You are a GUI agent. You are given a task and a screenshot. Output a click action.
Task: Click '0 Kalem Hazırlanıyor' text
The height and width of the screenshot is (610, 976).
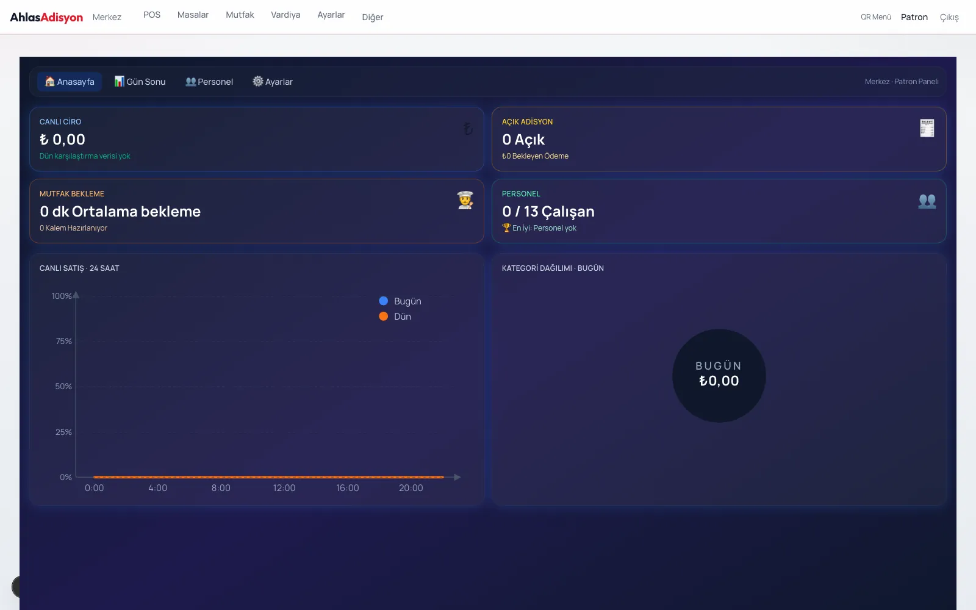73,228
